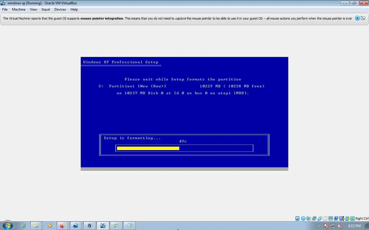Click the Right Ctrl host key label
369x230 pixels.
pos(362,218)
